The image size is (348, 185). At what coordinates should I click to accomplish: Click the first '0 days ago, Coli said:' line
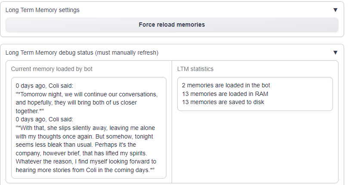point(45,86)
